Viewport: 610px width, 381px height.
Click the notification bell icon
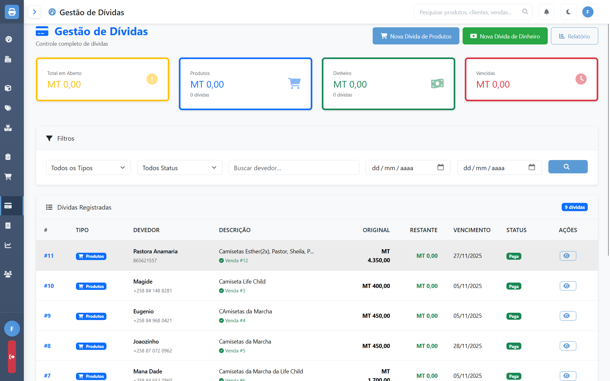click(x=546, y=12)
